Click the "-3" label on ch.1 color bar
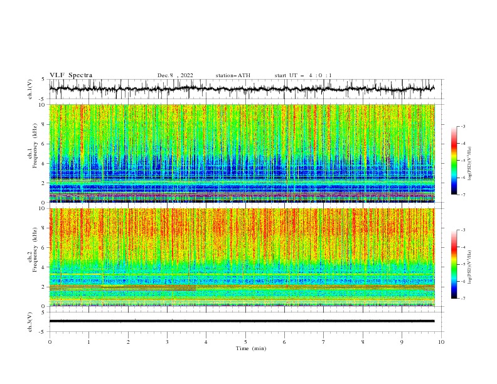497x384 pixels. [463, 127]
